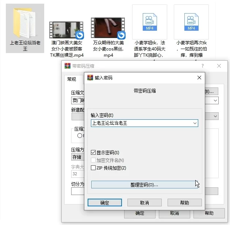Open the archive name dropdown in 带密码压缩 window
230x225 pixels.
pyautogui.click(x=215, y=101)
